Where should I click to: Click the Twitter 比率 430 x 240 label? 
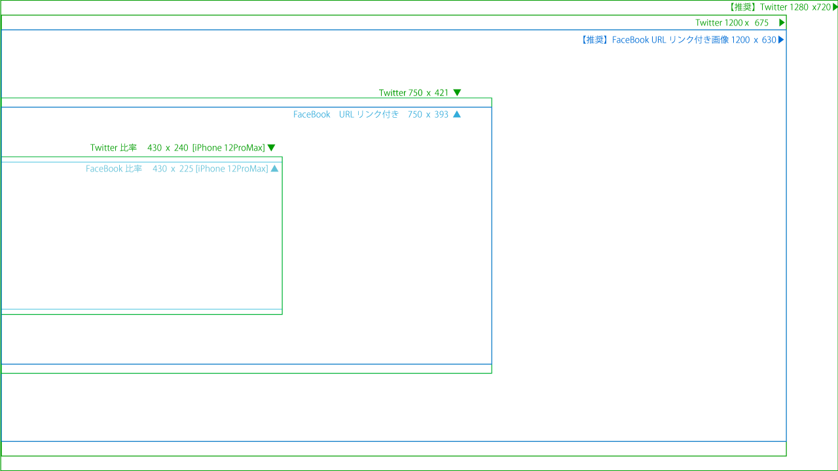(177, 148)
